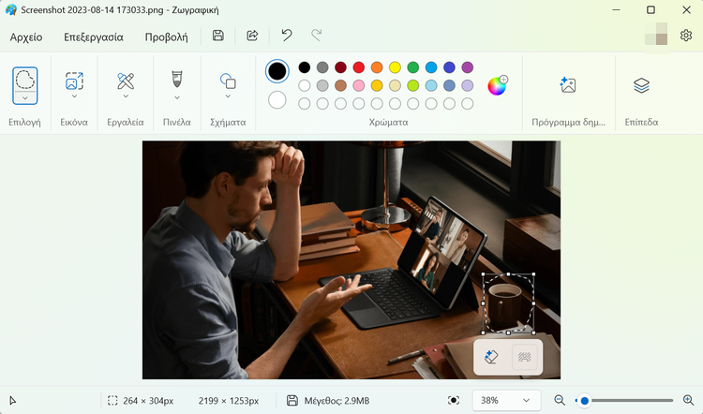
Task: Open the Εικόνα image tools icon
Action: 74,81
